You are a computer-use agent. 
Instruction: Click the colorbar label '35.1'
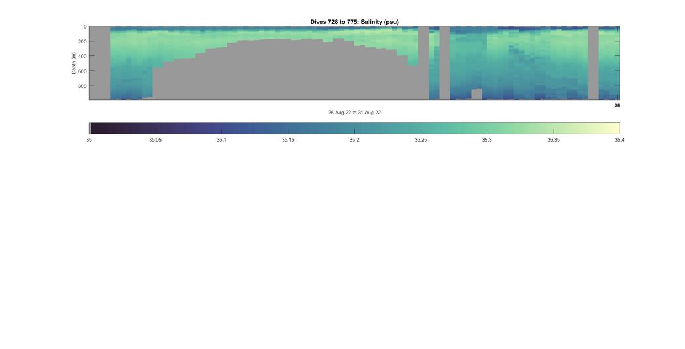click(x=221, y=140)
